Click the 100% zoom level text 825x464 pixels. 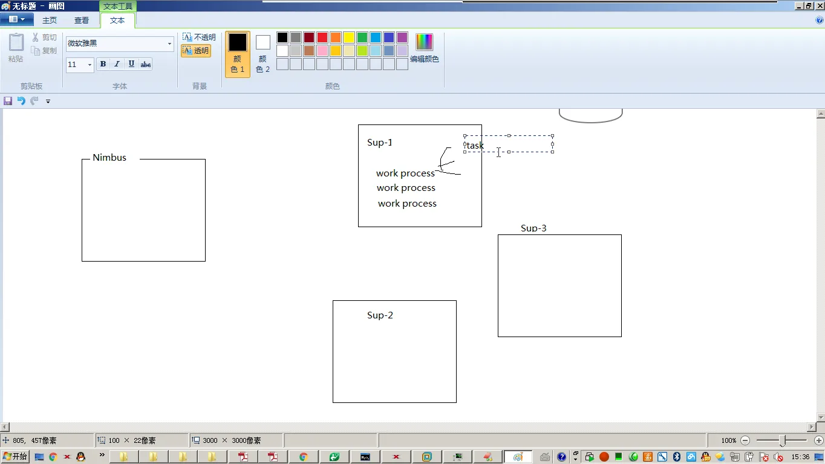pyautogui.click(x=729, y=440)
